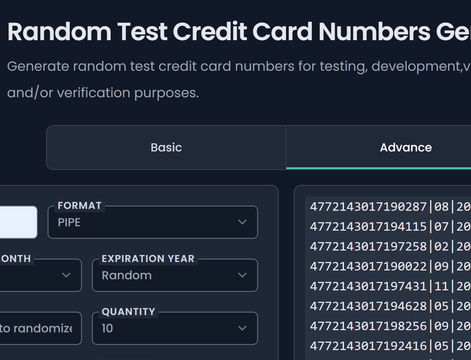Select the Advance tab

click(x=405, y=147)
